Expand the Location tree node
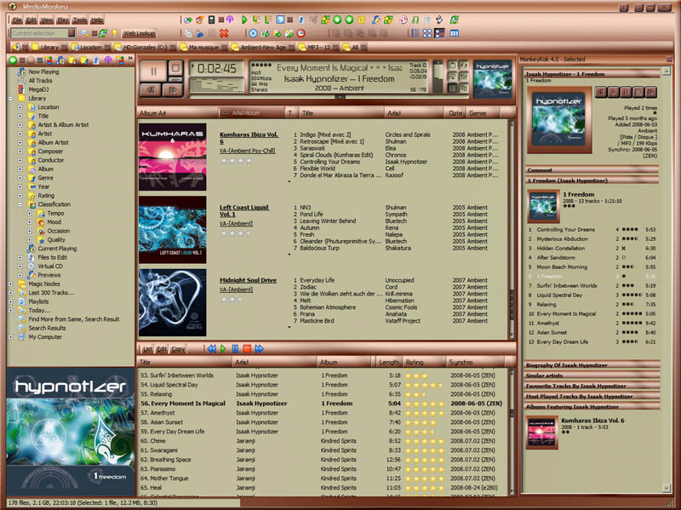This screenshot has width=681, height=510. tap(20, 107)
